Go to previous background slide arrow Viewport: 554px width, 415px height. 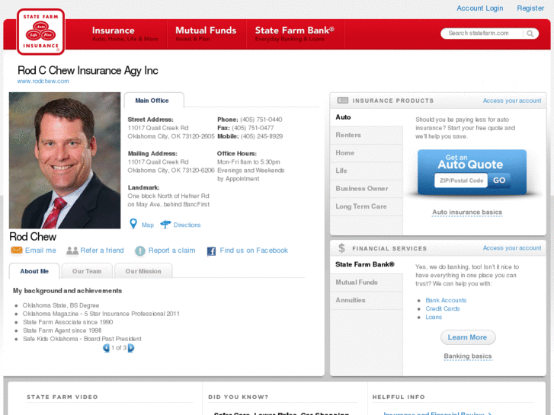106,348
